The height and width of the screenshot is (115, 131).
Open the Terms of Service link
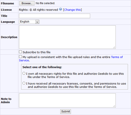(117, 57)
